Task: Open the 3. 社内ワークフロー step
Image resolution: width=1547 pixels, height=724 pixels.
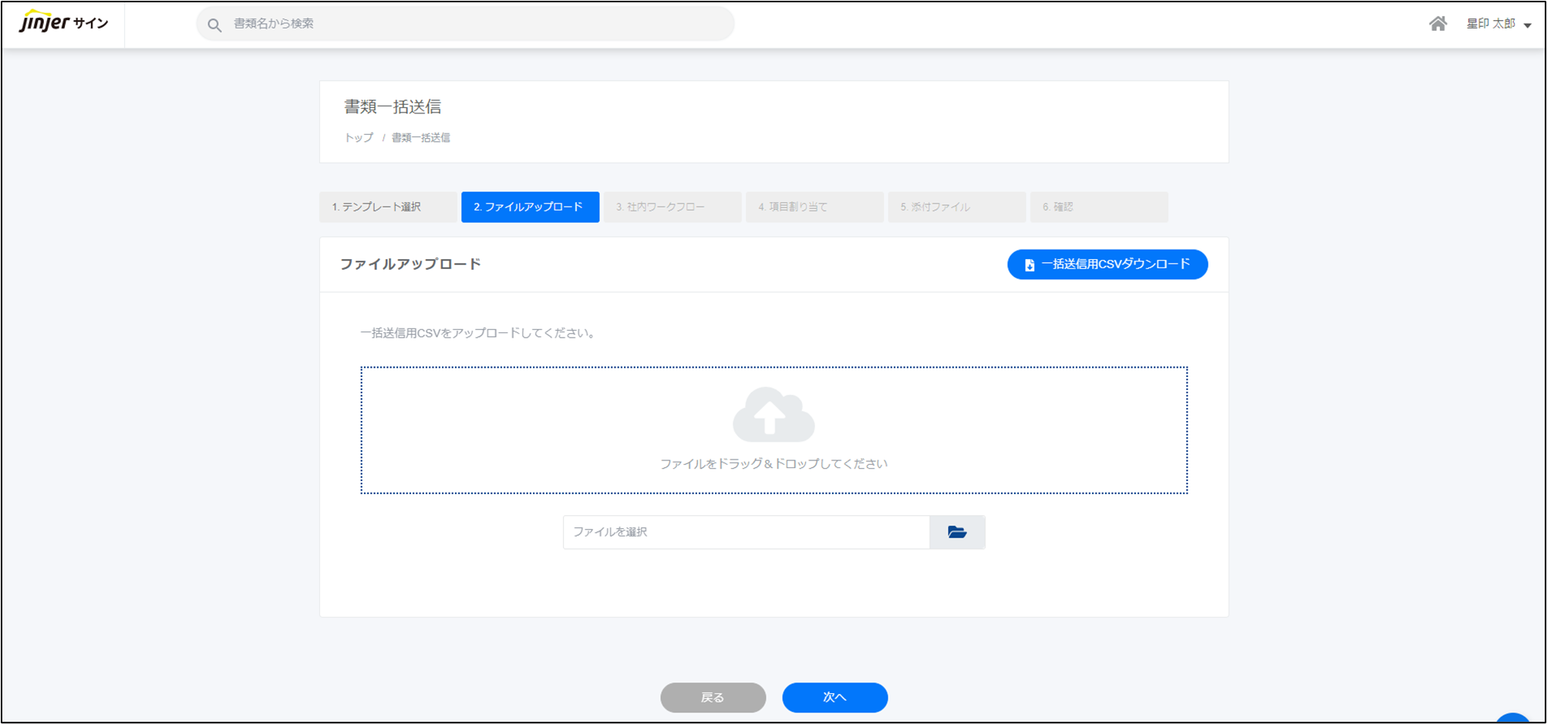Action: [x=672, y=207]
